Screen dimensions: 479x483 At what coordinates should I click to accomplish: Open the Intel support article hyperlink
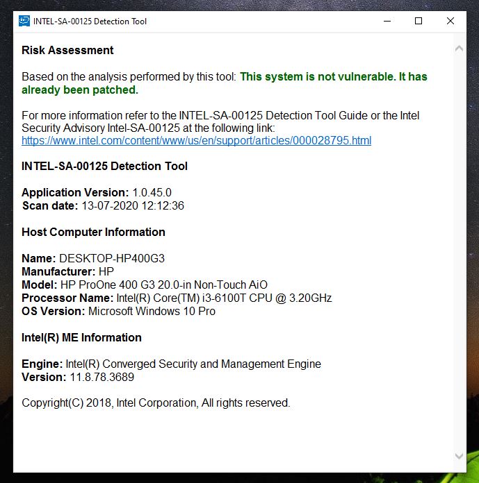pyautogui.click(x=196, y=141)
